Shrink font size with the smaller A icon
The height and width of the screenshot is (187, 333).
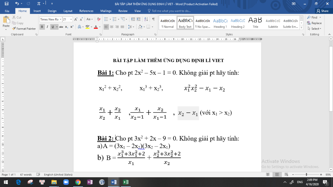[81, 19]
